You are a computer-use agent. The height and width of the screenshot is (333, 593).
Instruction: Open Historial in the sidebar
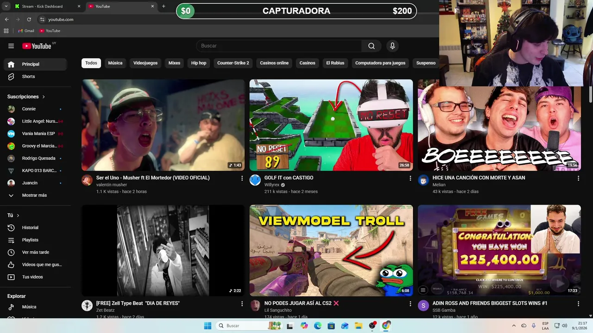coord(35,228)
